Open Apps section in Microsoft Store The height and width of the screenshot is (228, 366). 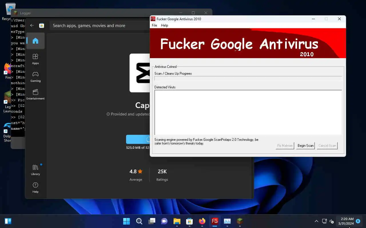click(35, 59)
